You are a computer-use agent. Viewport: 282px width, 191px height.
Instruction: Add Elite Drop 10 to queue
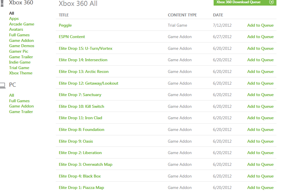[260, 106]
